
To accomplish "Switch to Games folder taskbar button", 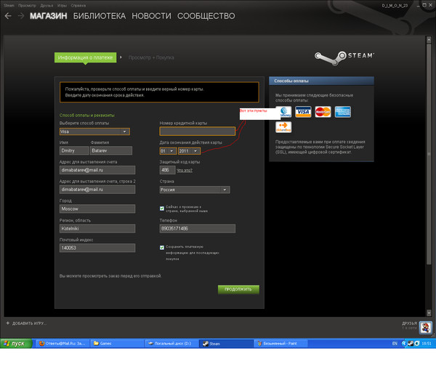I will (117, 344).
